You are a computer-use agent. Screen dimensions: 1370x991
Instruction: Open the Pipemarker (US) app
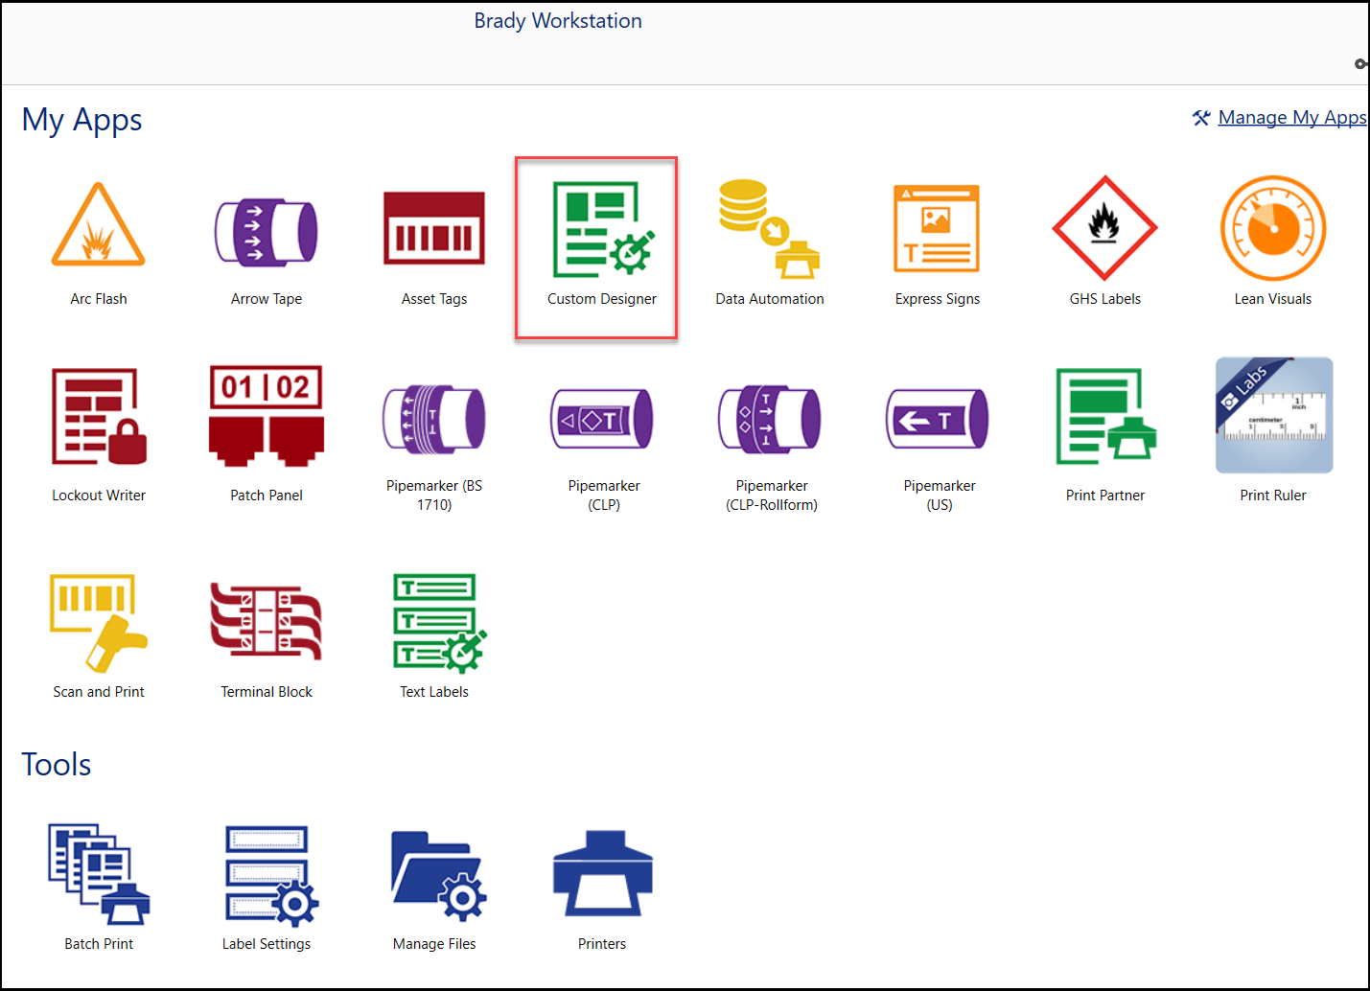[938, 419]
